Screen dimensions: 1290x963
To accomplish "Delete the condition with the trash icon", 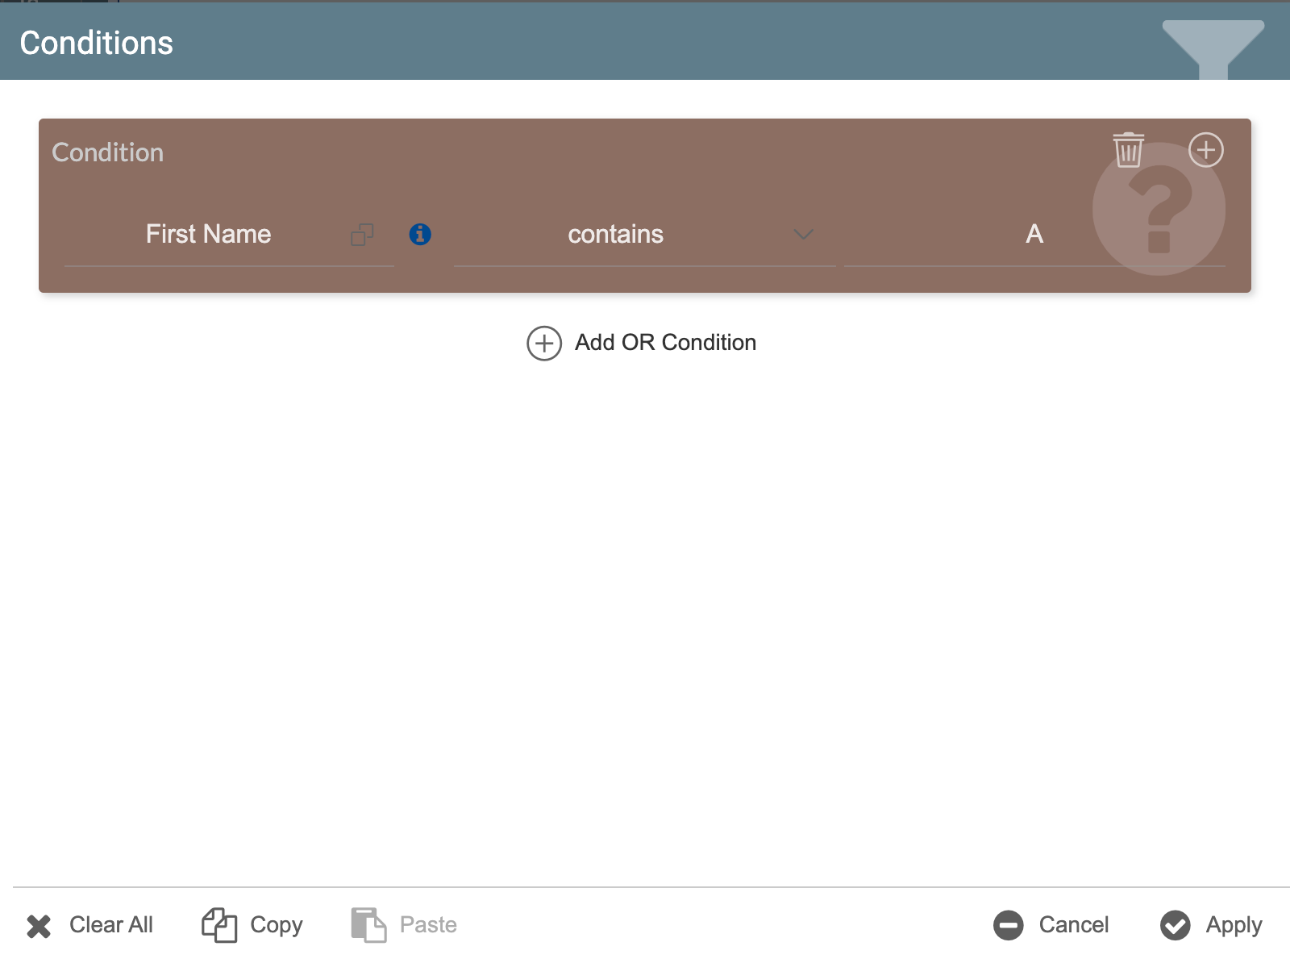I will (x=1128, y=150).
